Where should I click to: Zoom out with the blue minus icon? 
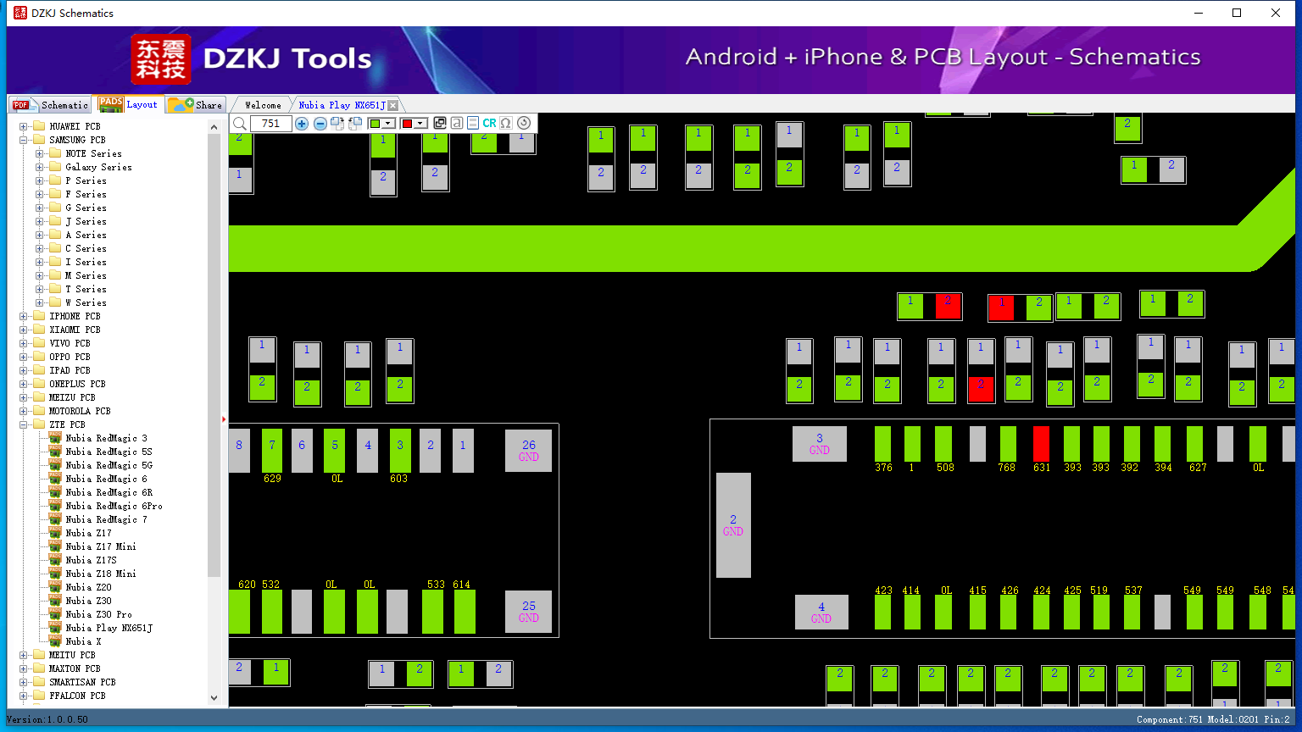click(x=320, y=124)
